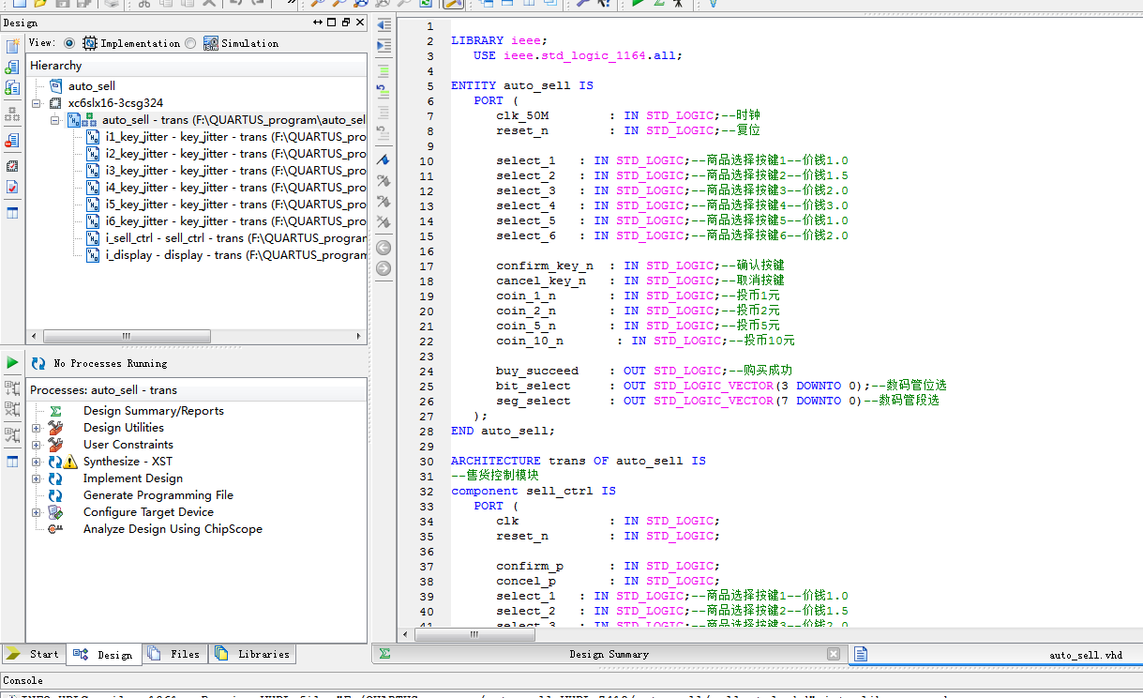1143x698 pixels.
Task: Click 'ARCHITECTURE trans OF auto_sell IS' line
Action: pos(579,461)
